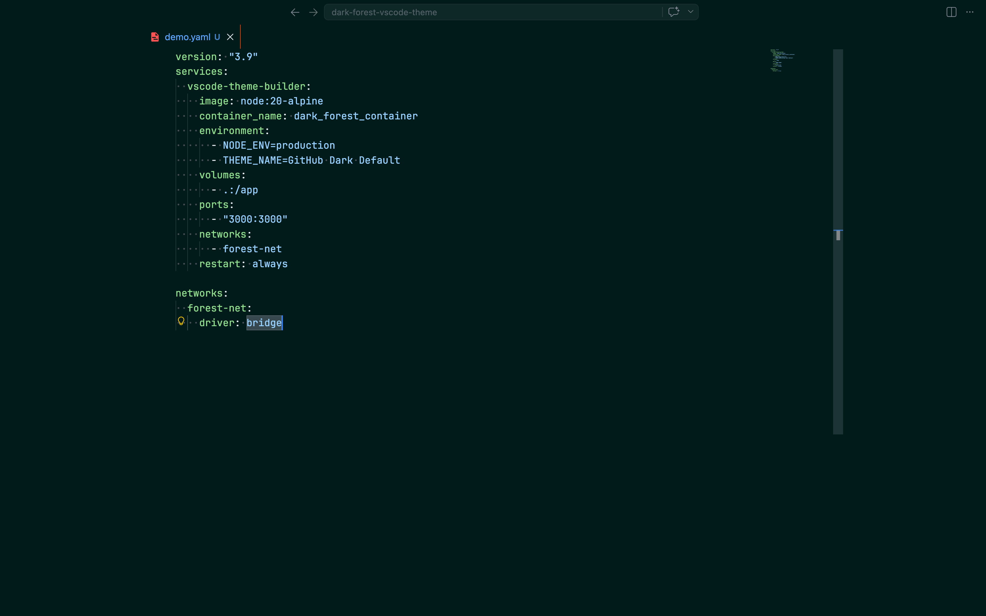Image resolution: width=986 pixels, height=616 pixels.
Task: Open the chat sparkle icon
Action: [x=674, y=12]
